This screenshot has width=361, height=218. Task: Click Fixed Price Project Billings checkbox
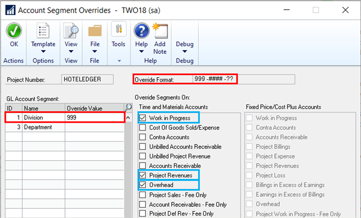[x=249, y=146]
